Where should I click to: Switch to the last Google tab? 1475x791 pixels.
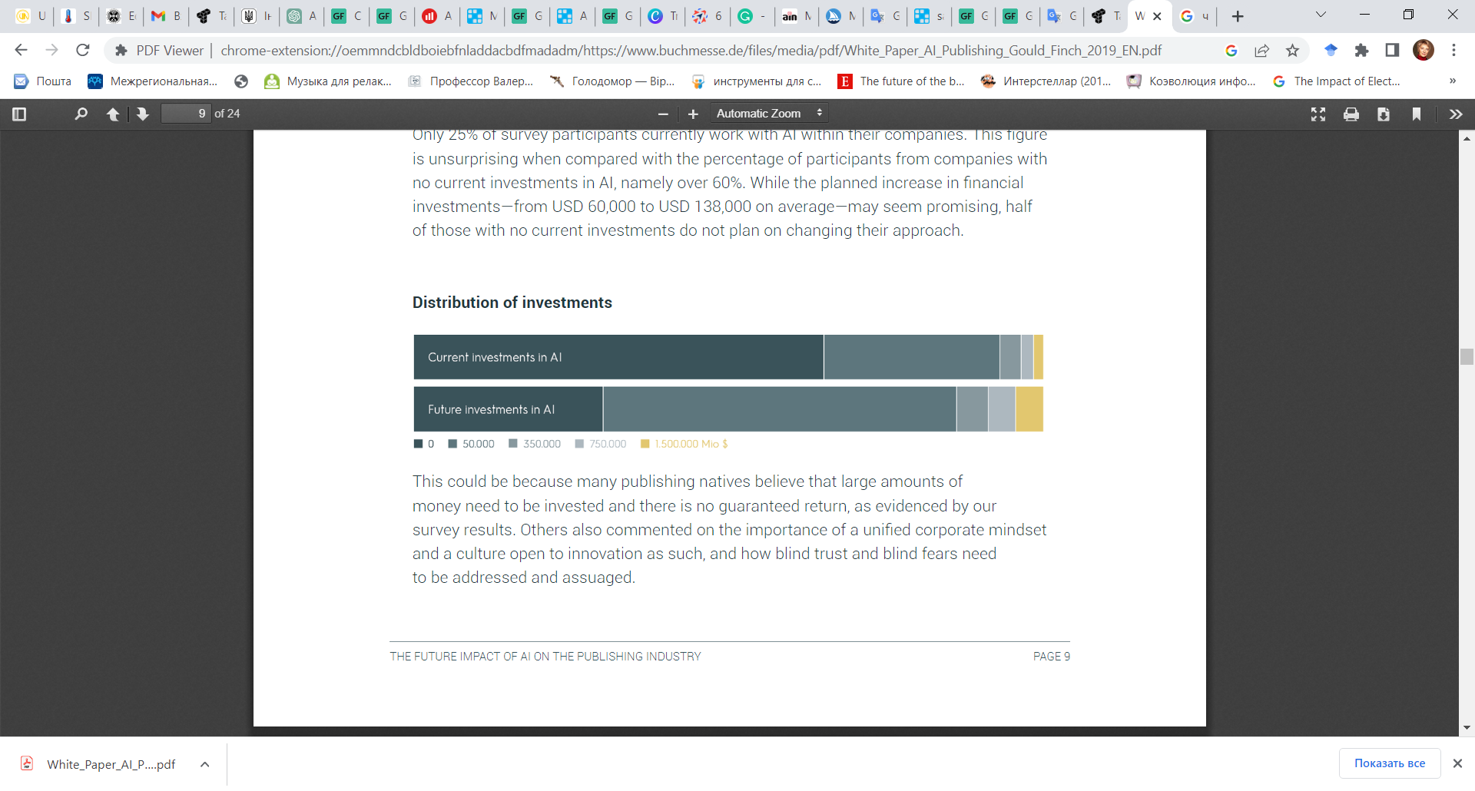(x=1195, y=16)
